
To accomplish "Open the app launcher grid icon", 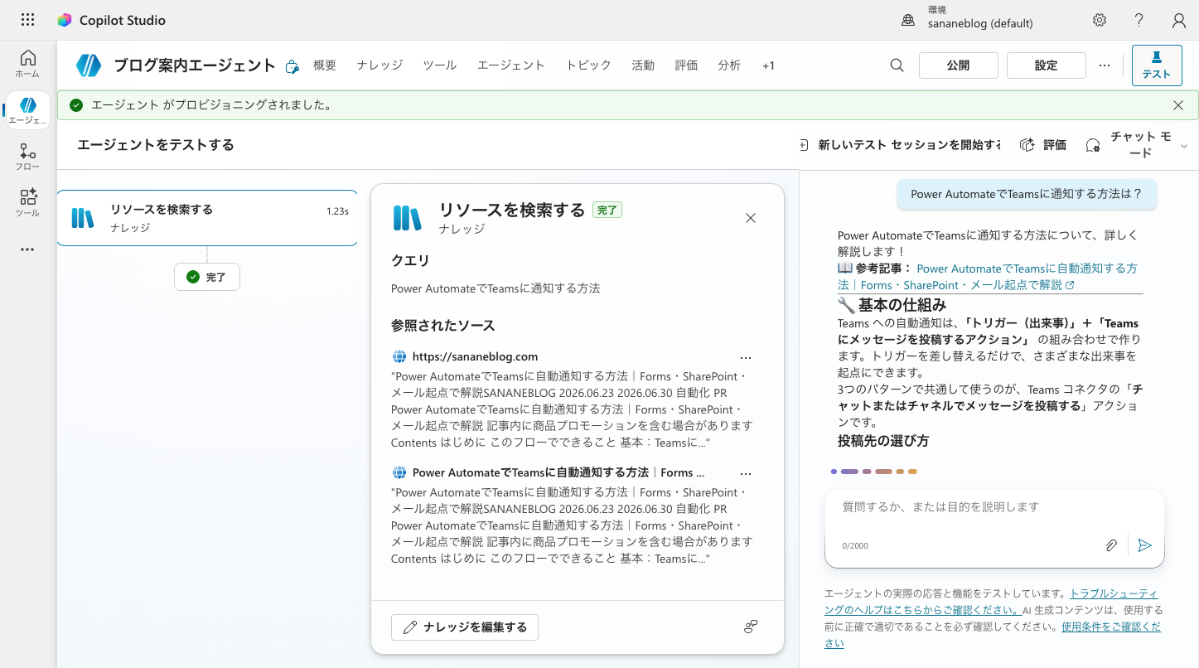I will coord(27,20).
